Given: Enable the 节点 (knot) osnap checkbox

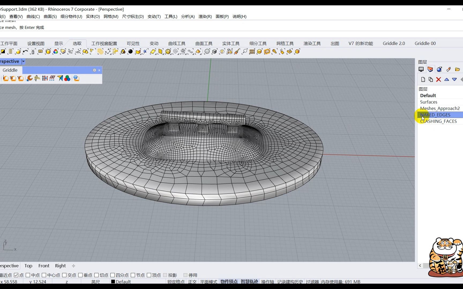Looking at the screenshot, I should [133, 275].
